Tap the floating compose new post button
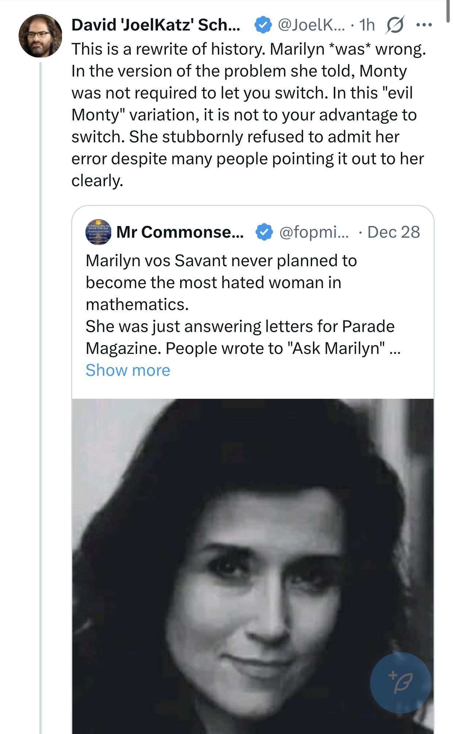Viewport: 453px width, 734px height. [x=400, y=682]
